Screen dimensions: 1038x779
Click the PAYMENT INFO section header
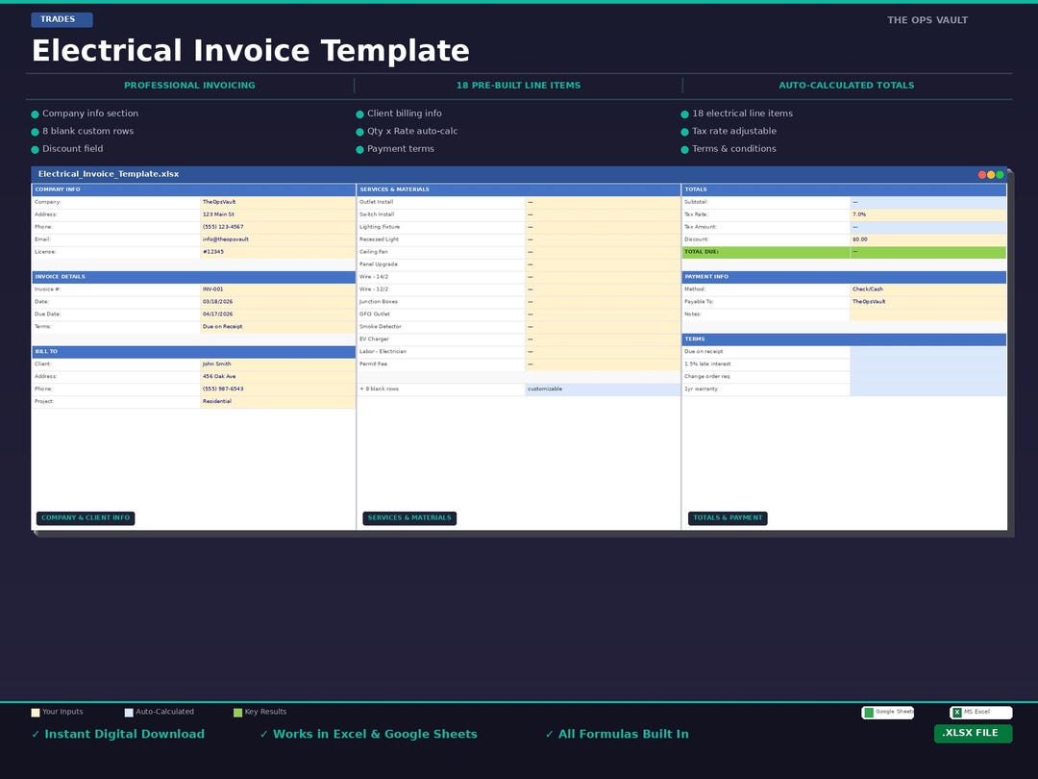coord(844,277)
